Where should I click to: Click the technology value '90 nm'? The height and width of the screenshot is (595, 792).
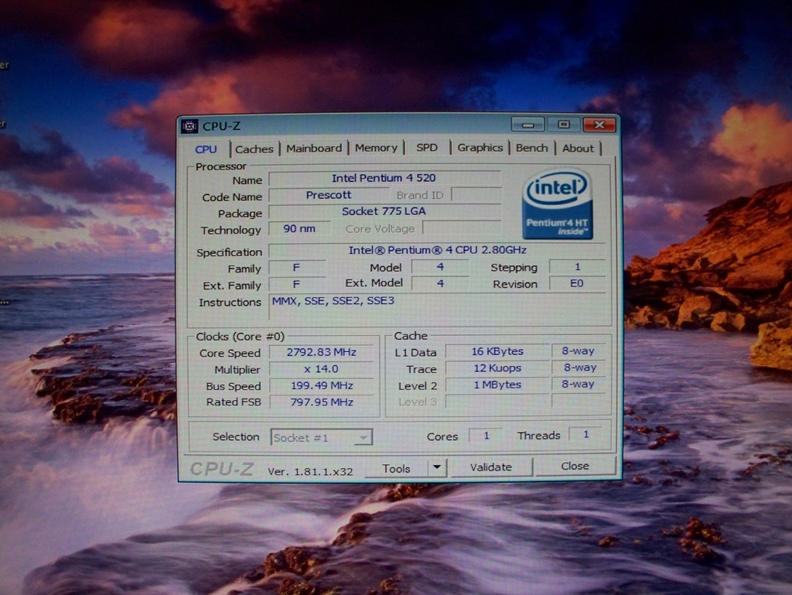coord(299,229)
